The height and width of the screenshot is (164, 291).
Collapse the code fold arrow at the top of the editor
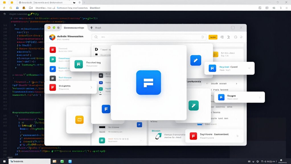[5, 14]
